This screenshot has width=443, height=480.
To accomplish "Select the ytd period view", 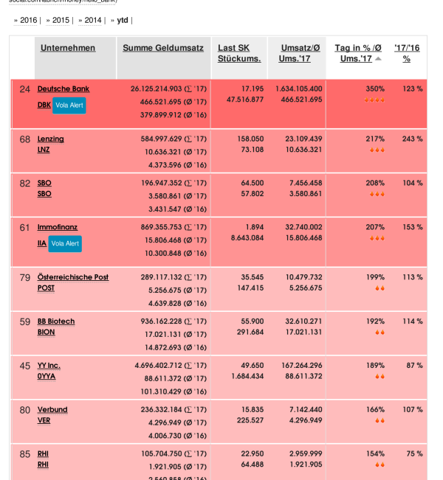I will [122, 20].
